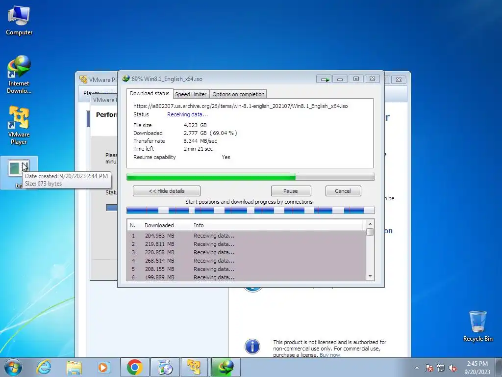Open the Windows Start menu

pos(13,367)
